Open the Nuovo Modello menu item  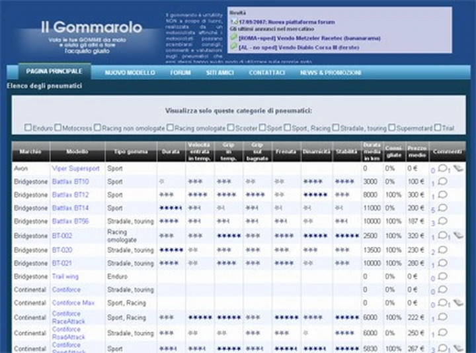click(x=130, y=73)
